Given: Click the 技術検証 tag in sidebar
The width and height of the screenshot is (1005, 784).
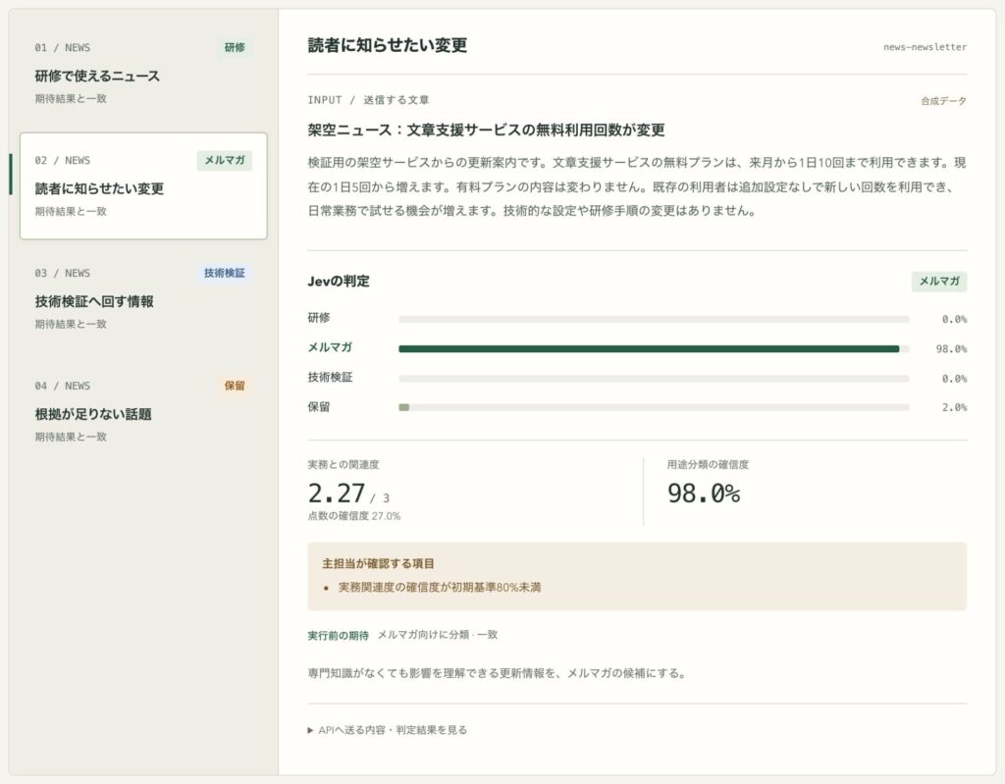Looking at the screenshot, I should pos(225,273).
